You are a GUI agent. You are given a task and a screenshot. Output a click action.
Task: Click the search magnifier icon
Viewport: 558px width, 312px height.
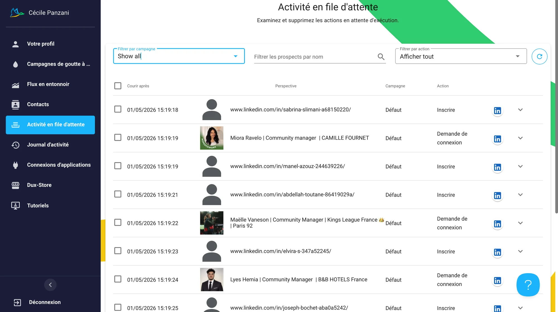(381, 57)
